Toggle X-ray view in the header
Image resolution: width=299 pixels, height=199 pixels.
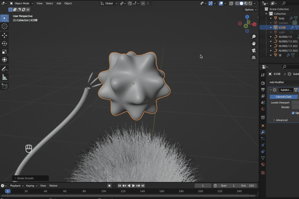(231, 3)
